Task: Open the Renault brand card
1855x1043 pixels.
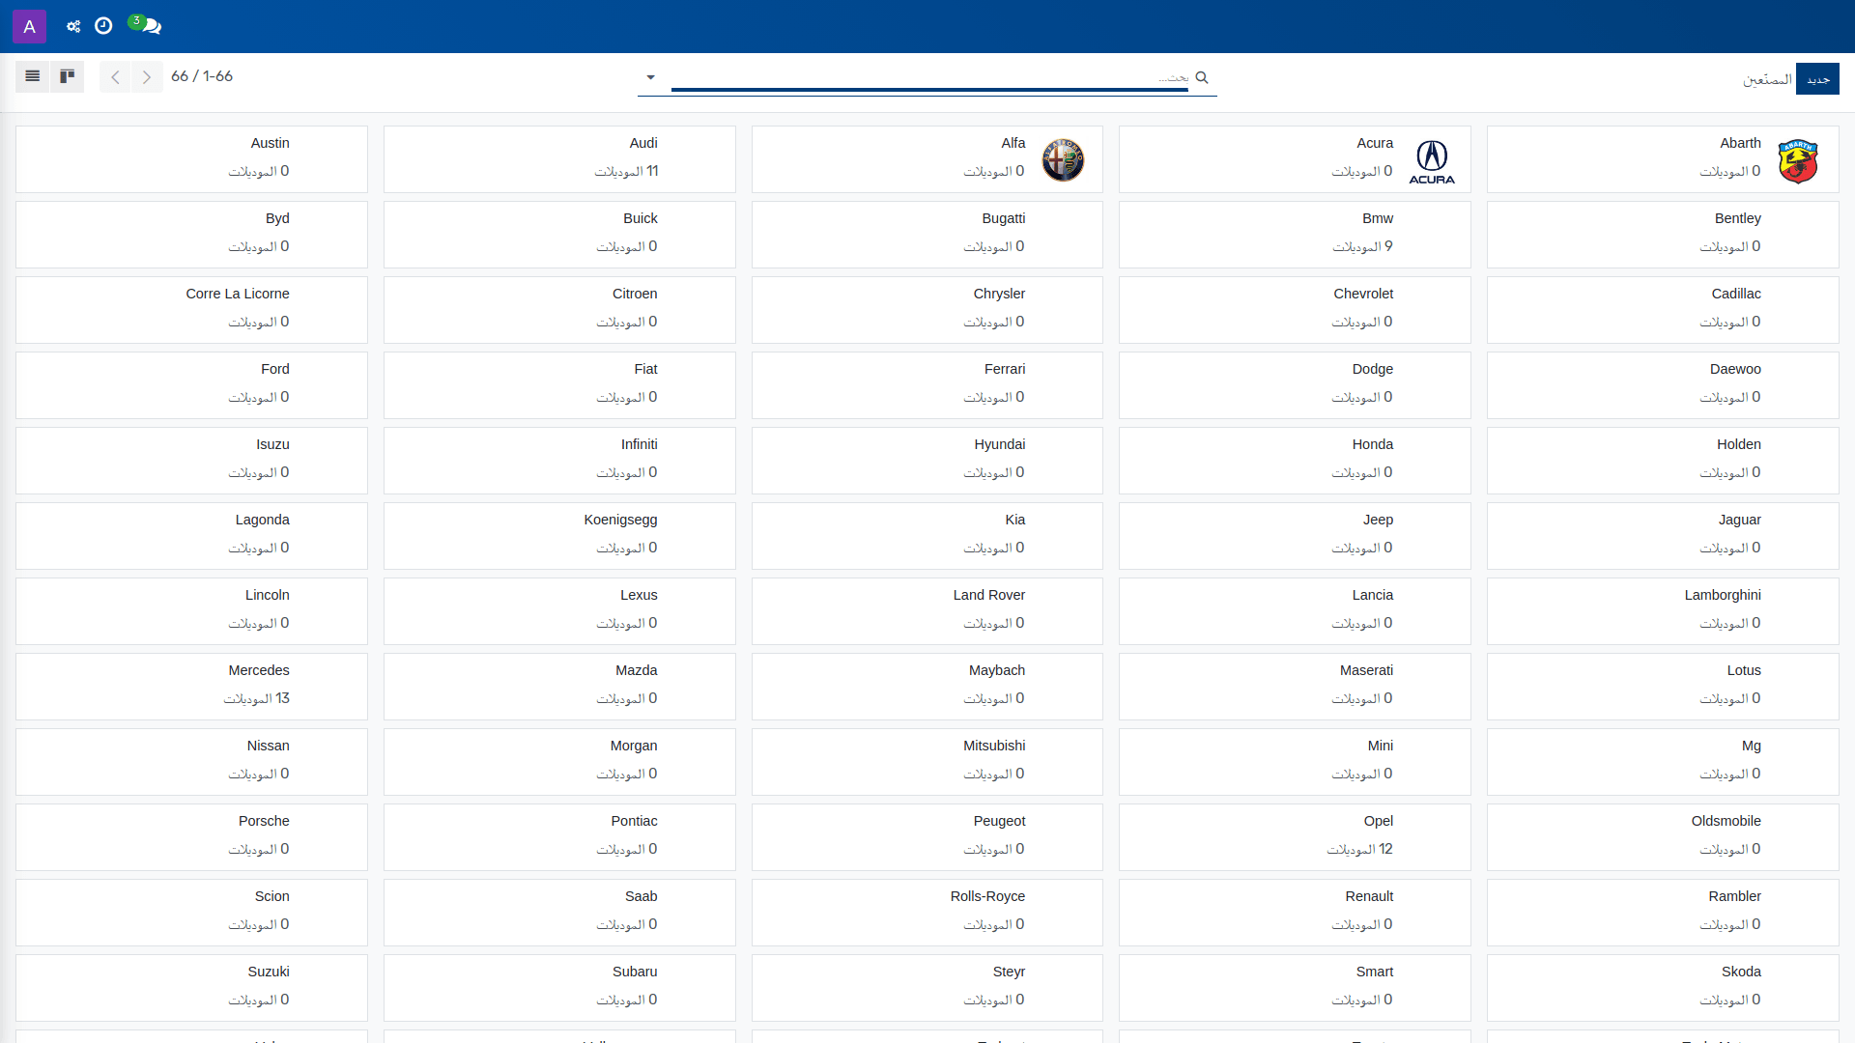Action: (1295, 913)
